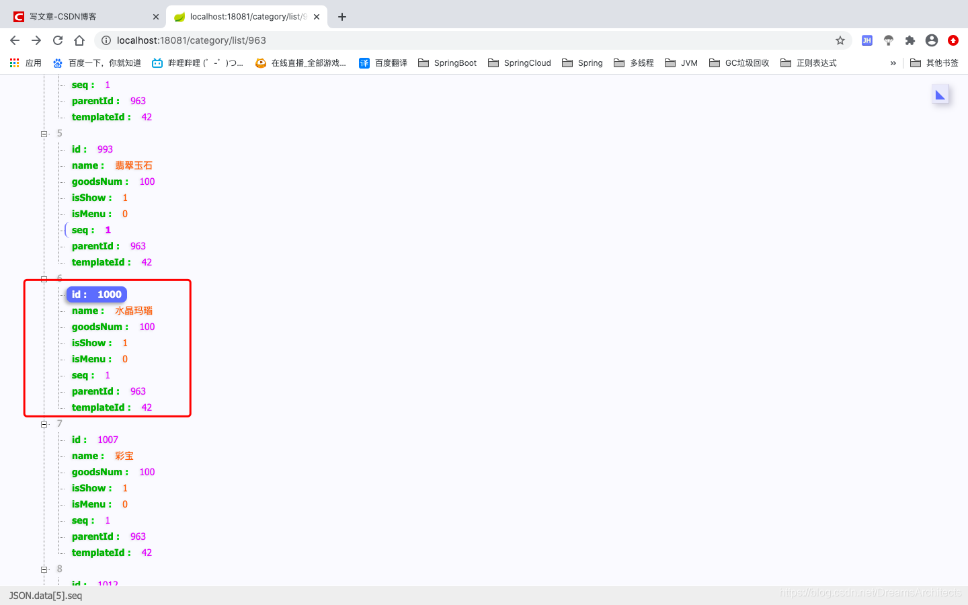This screenshot has width=968, height=605.
Task: Open the 在线直播_全部游戏 bookmark
Action: pos(301,63)
